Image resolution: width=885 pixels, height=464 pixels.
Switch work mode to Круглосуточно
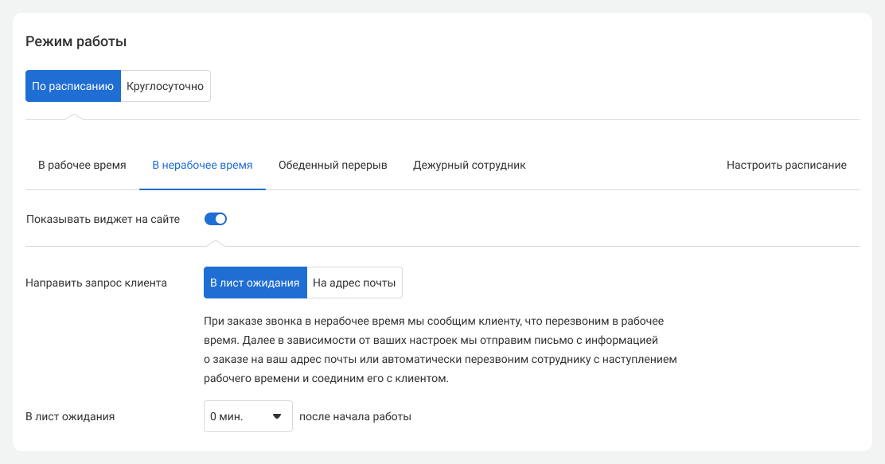(x=166, y=86)
